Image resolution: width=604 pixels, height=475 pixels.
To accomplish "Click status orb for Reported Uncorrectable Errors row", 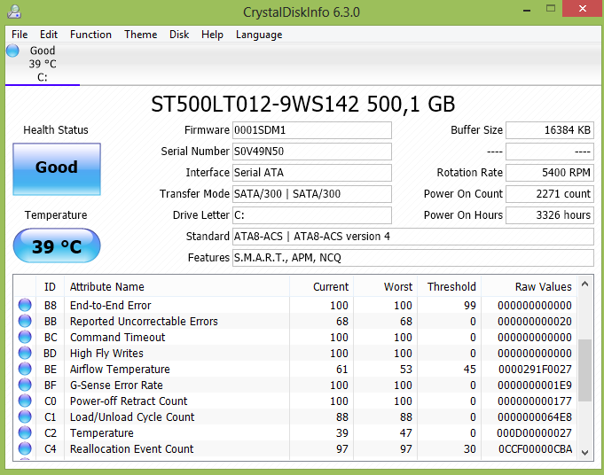I will 25,321.
